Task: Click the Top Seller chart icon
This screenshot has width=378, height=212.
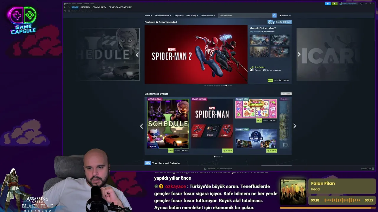Action: [x=252, y=69]
